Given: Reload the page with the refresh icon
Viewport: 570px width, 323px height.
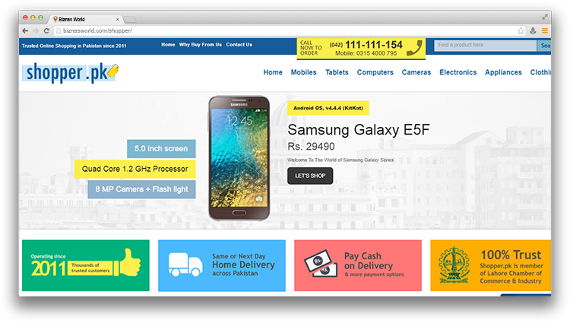Looking at the screenshot, I should (46, 31).
